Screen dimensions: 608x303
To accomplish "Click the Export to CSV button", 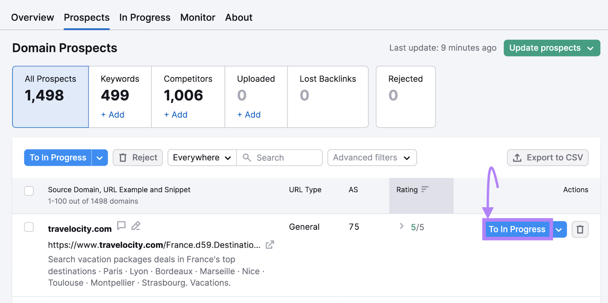I will [548, 158].
